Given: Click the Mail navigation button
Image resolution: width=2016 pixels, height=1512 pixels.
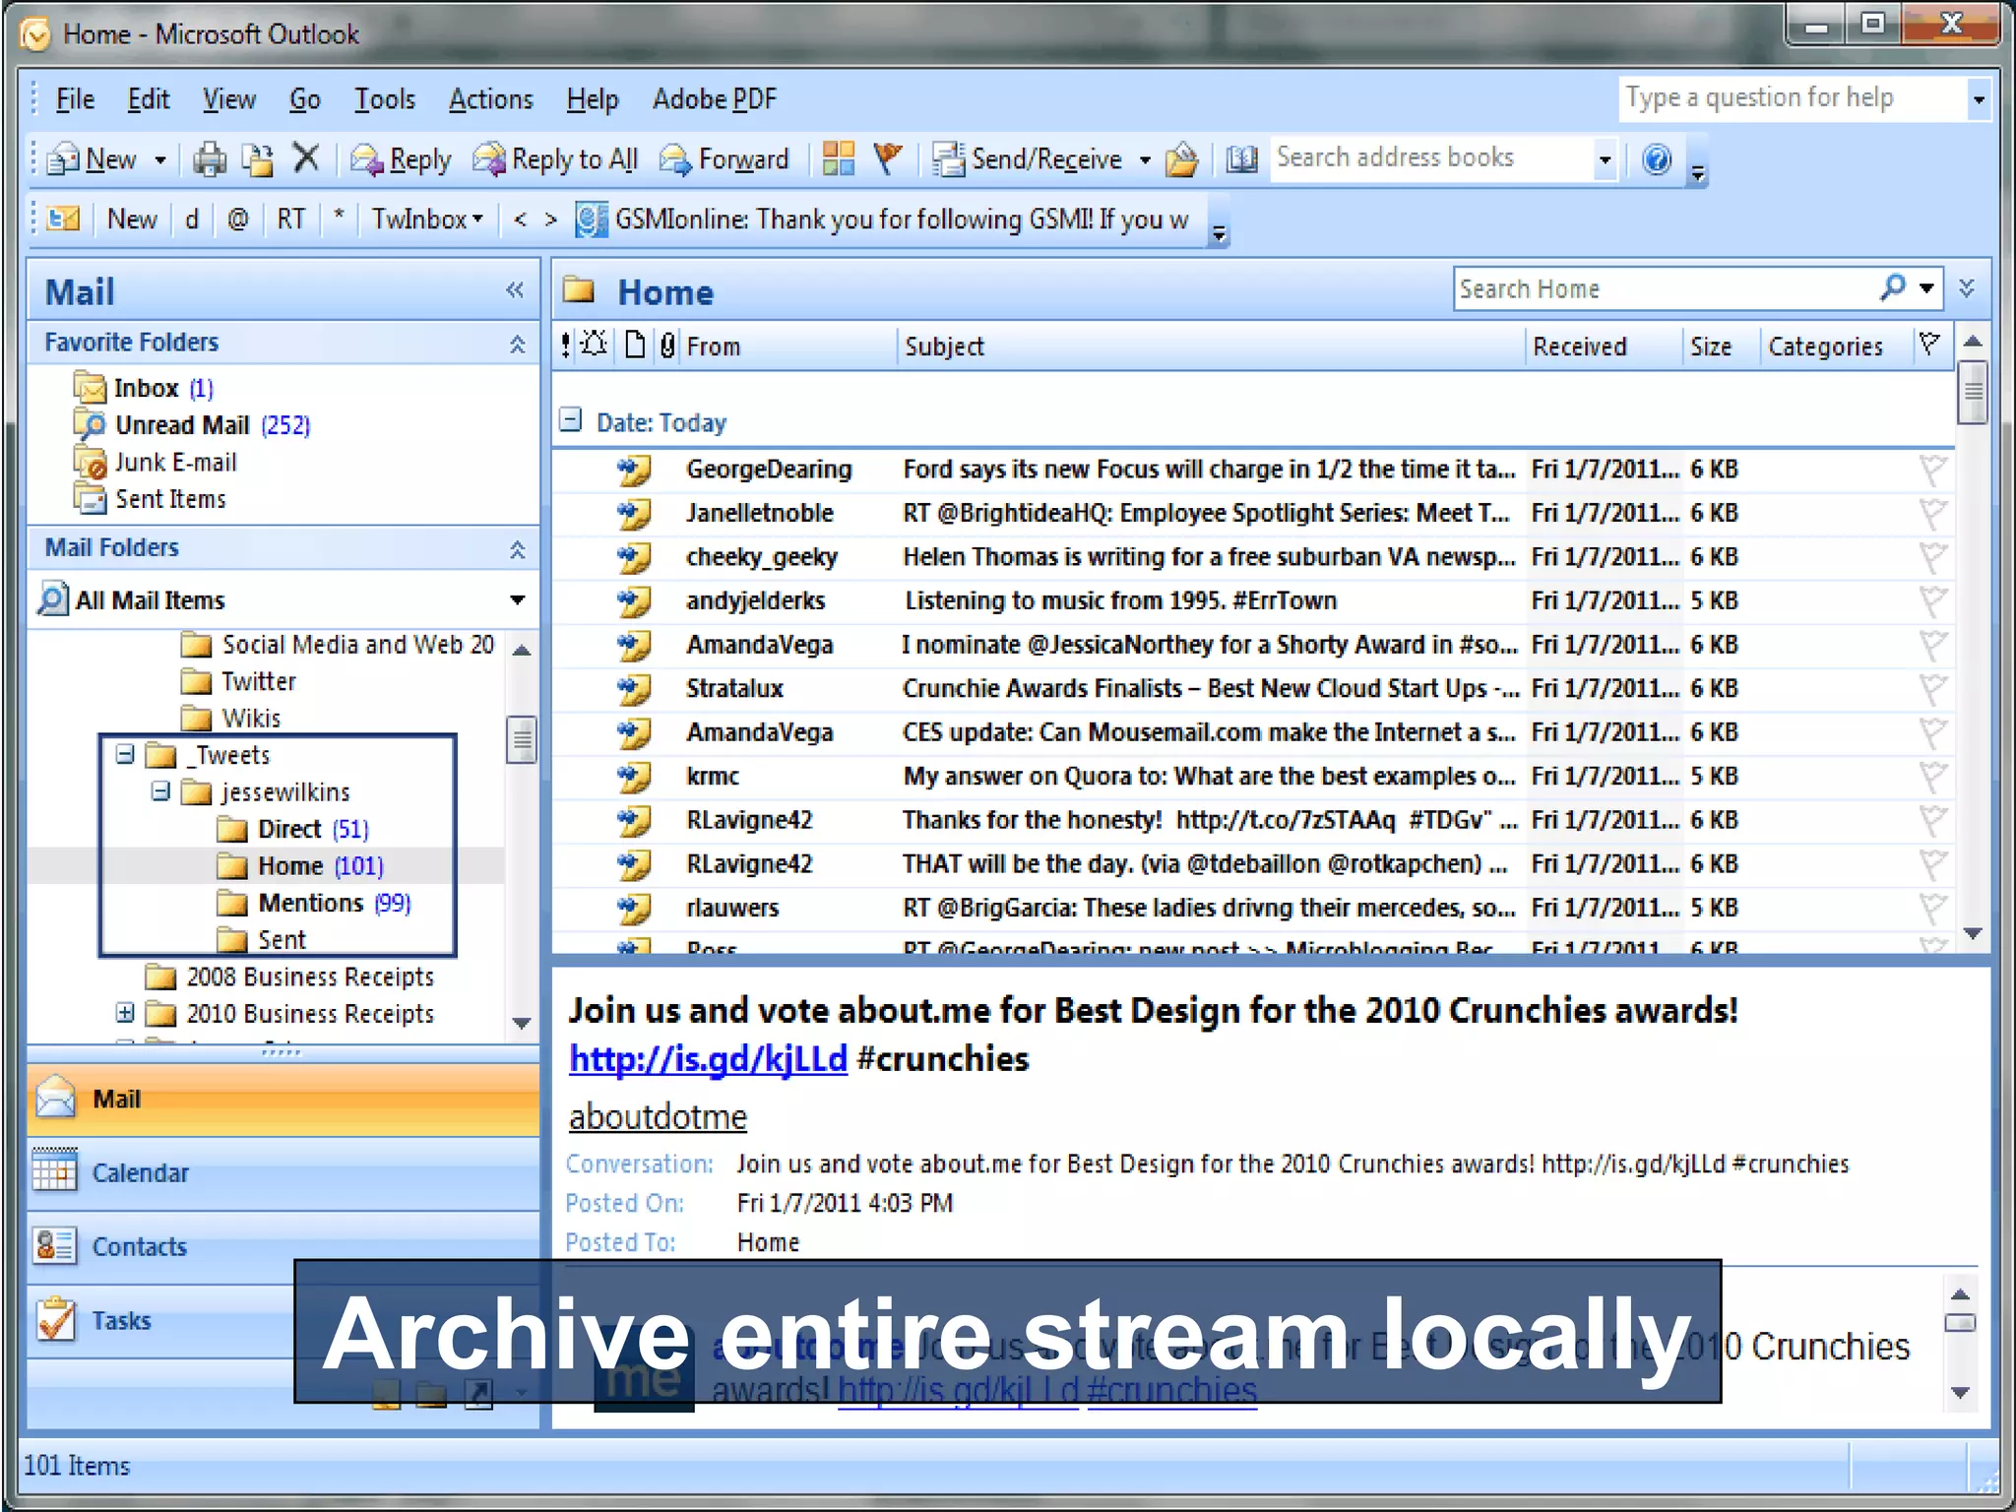Looking at the screenshot, I should 283,1099.
